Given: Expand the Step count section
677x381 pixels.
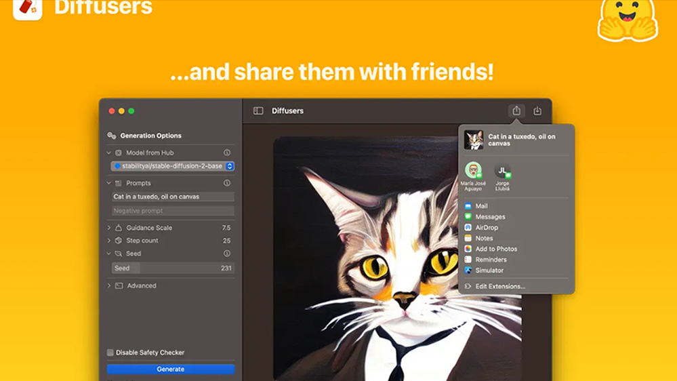Looking at the screenshot, I should pos(109,241).
